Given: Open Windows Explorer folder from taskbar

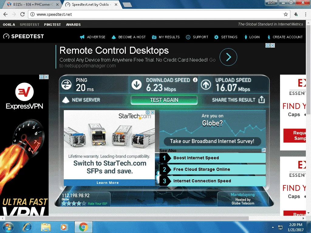Looking at the screenshot, I should point(46,227).
